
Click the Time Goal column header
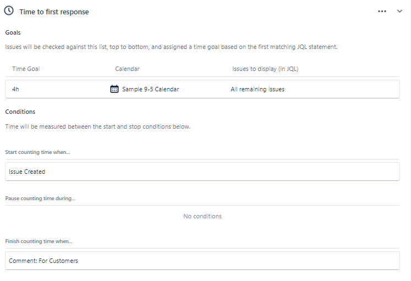(26, 69)
